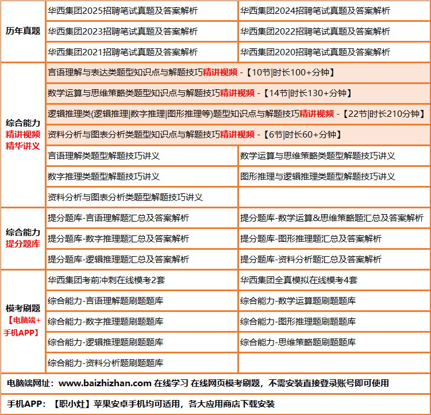Select 华西集团2025招聘笔试真题及答案解析 cell
Viewport: 431px width, 415px height.
pyautogui.click(x=142, y=11)
